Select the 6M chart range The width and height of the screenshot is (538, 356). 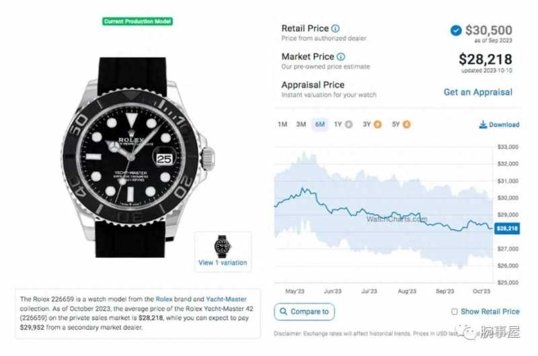(x=320, y=124)
